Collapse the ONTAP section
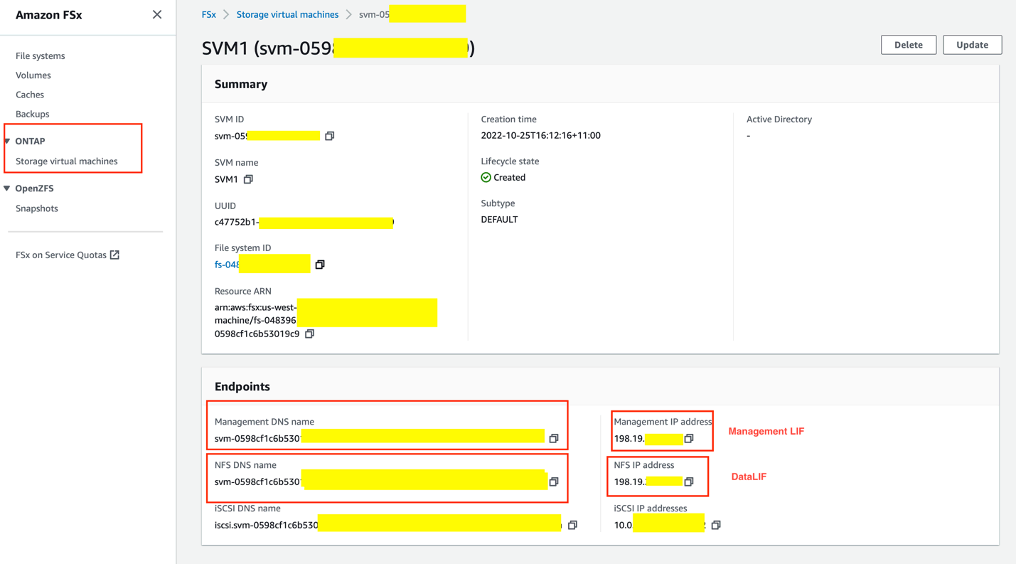 [7, 142]
